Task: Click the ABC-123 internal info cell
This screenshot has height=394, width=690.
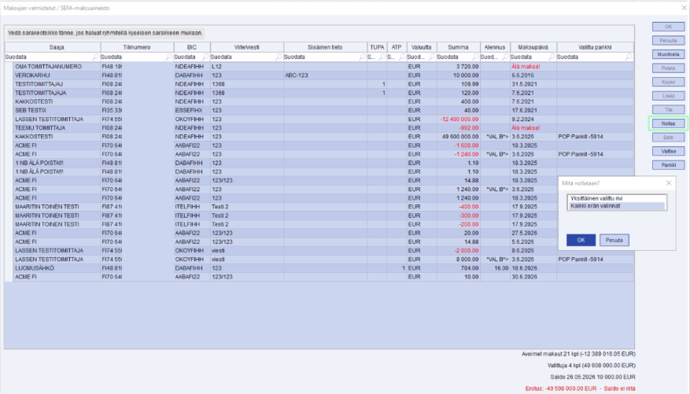Action: pos(325,75)
